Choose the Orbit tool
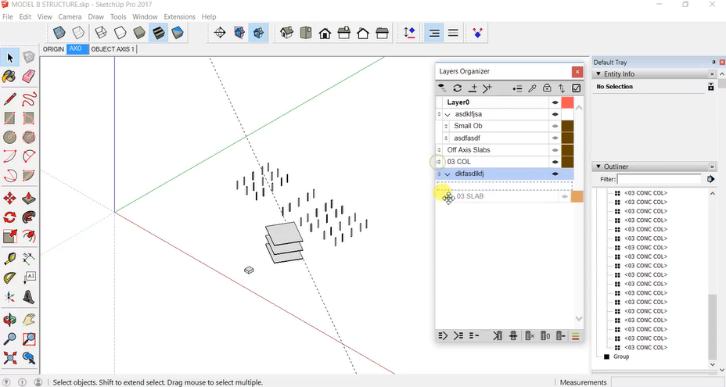 point(9,319)
